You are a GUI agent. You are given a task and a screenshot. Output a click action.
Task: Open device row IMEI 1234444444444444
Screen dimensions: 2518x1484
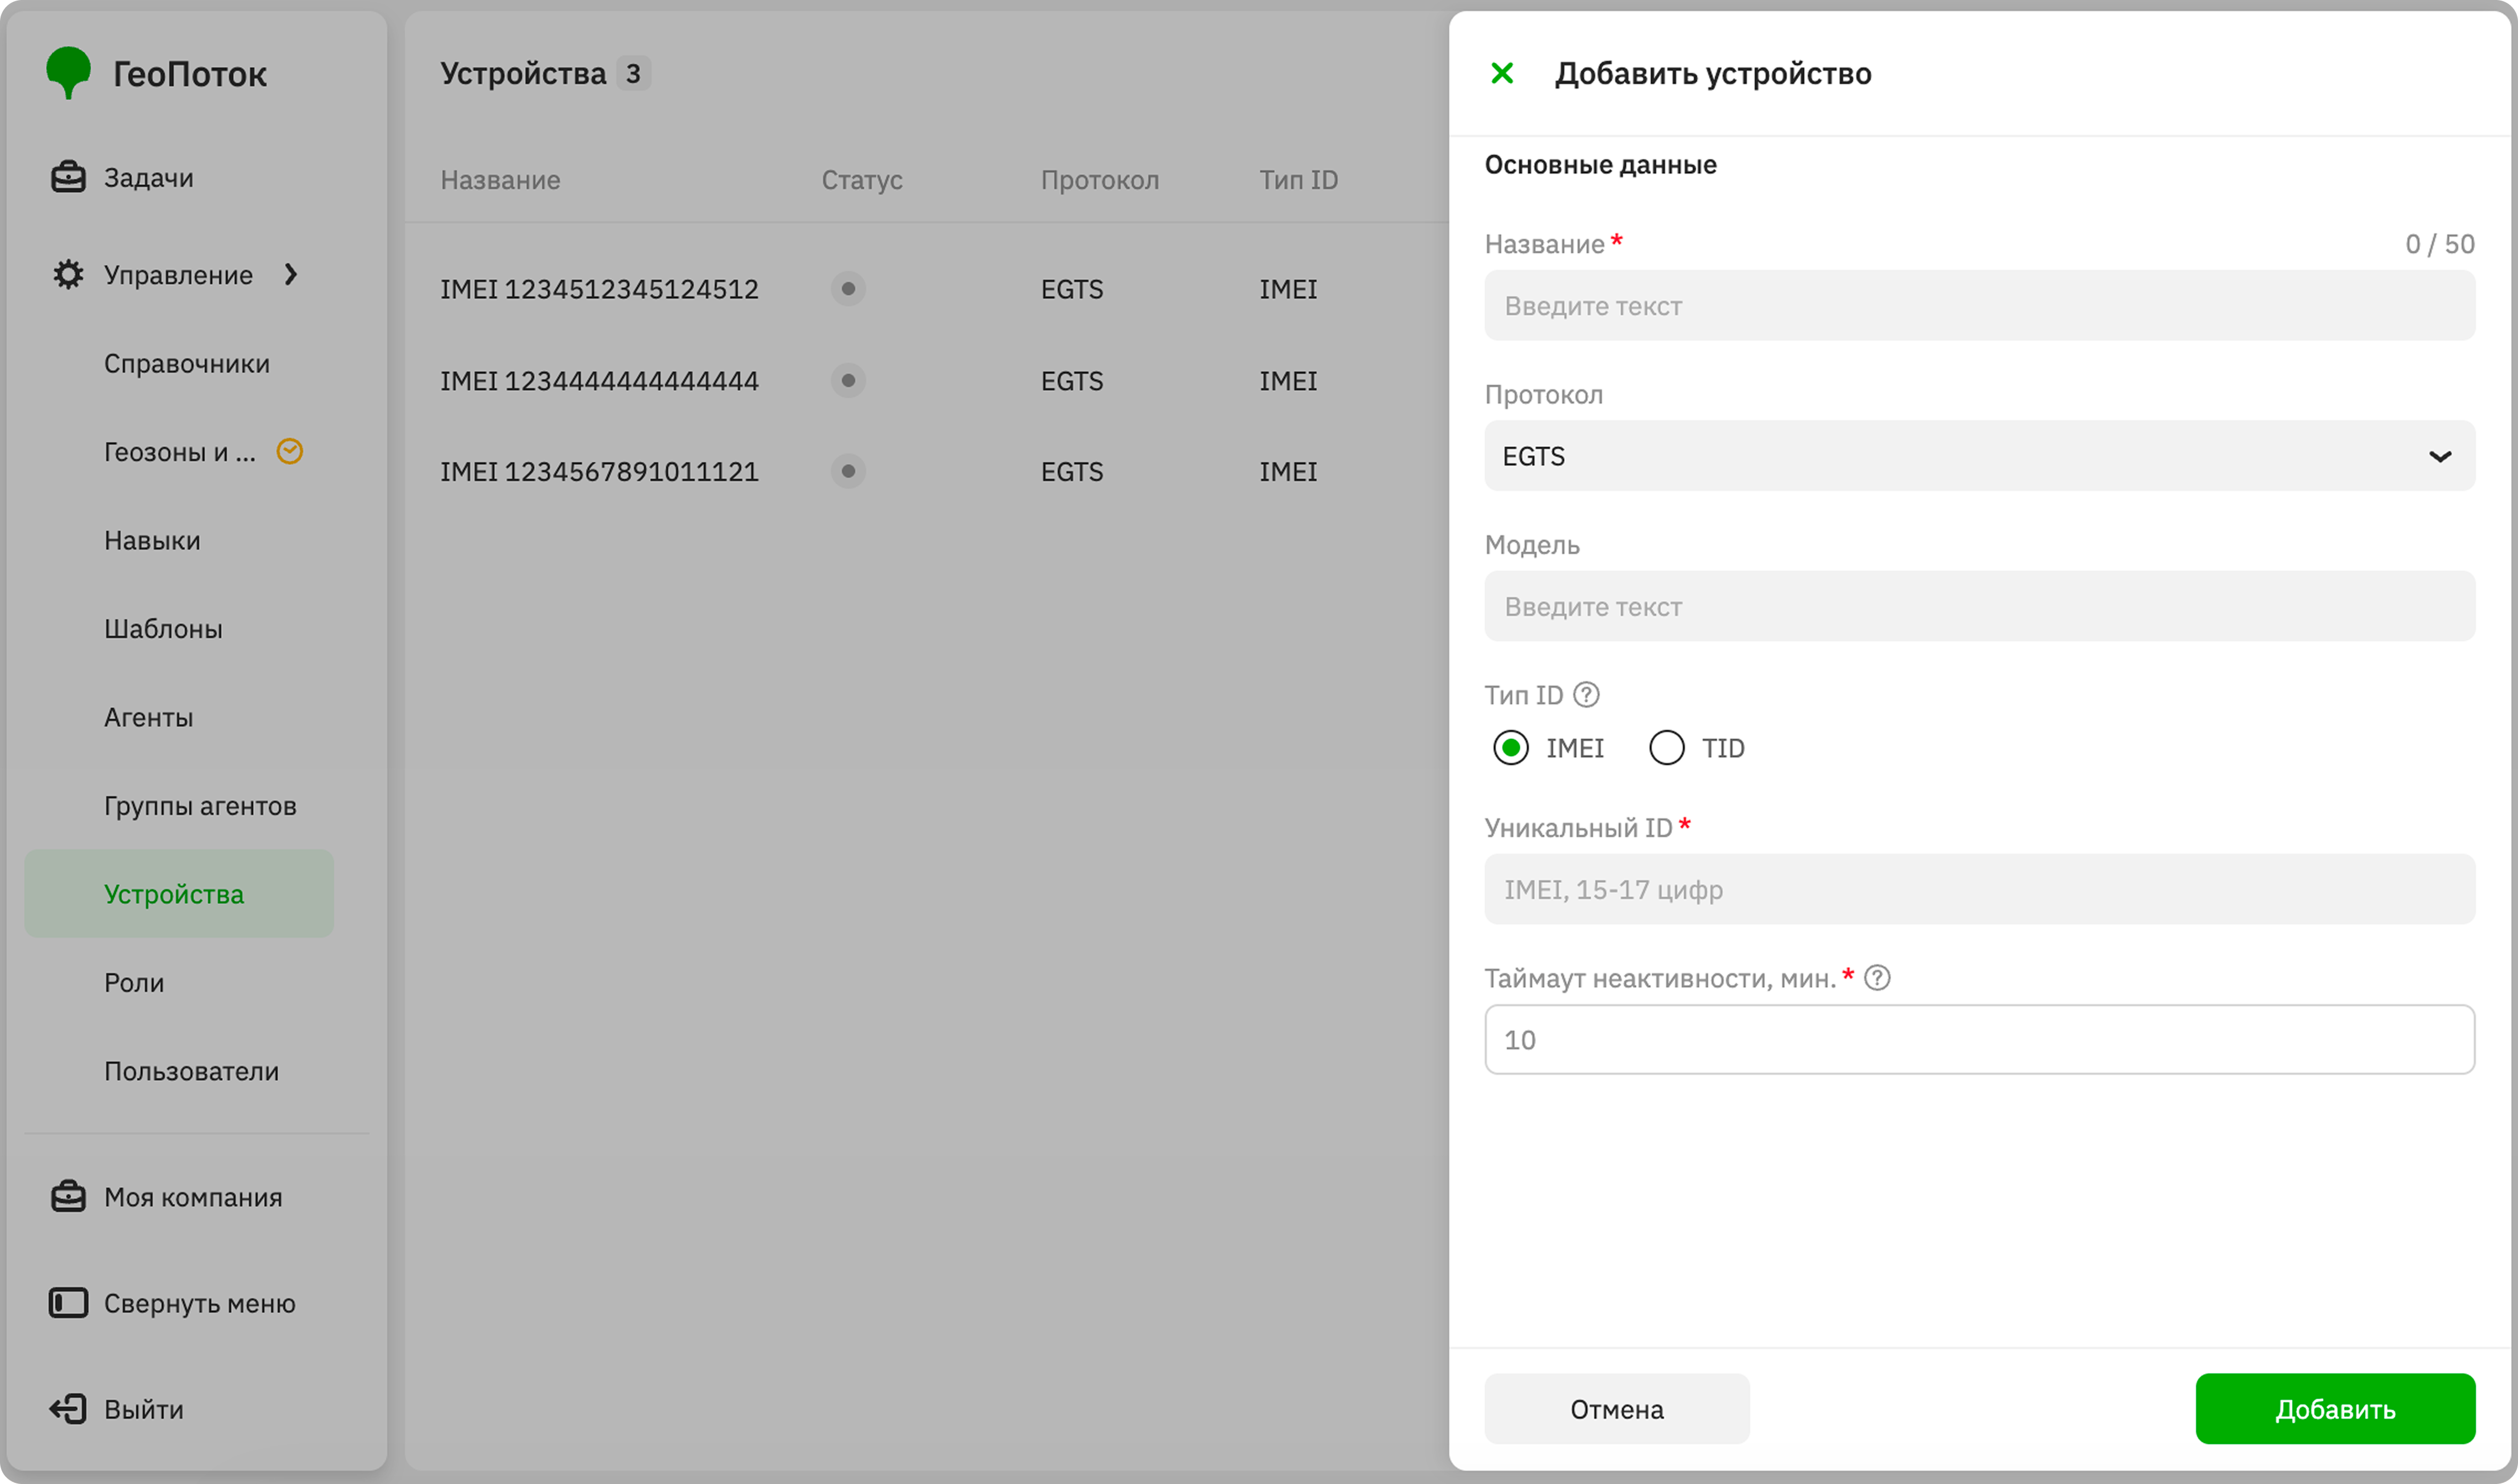(599, 380)
